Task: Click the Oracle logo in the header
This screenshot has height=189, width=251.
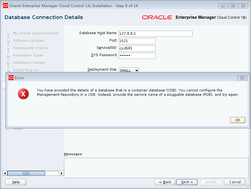Action: pyautogui.click(x=157, y=17)
